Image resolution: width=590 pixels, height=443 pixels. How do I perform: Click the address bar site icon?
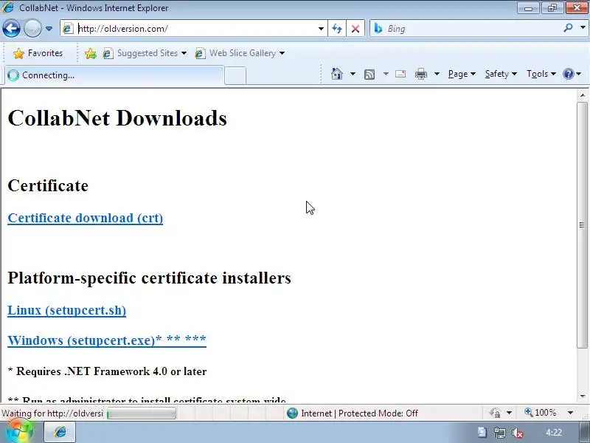coord(68,29)
